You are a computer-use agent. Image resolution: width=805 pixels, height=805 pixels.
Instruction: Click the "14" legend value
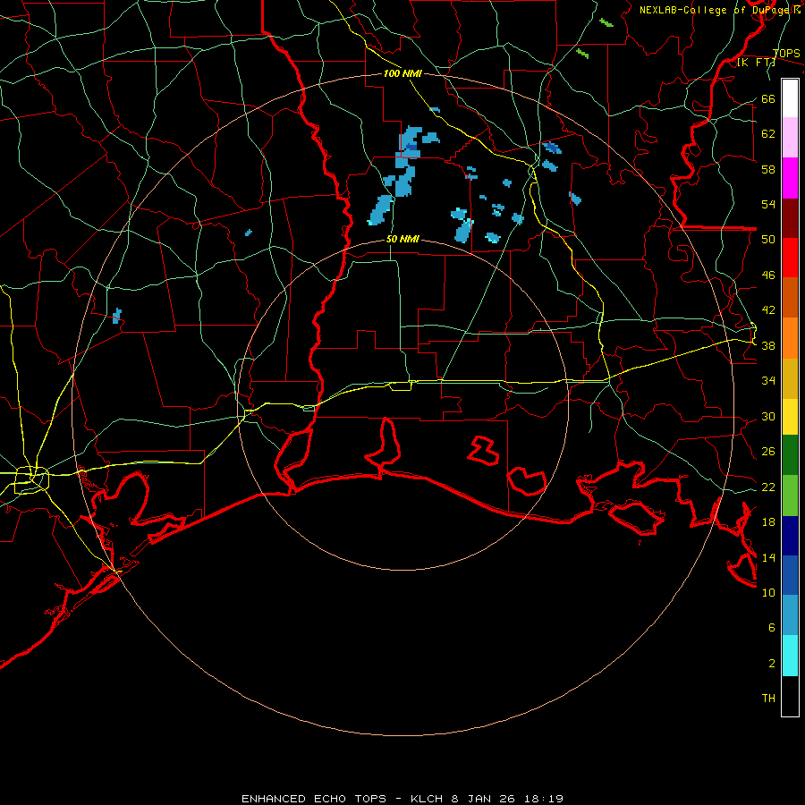tap(768, 557)
